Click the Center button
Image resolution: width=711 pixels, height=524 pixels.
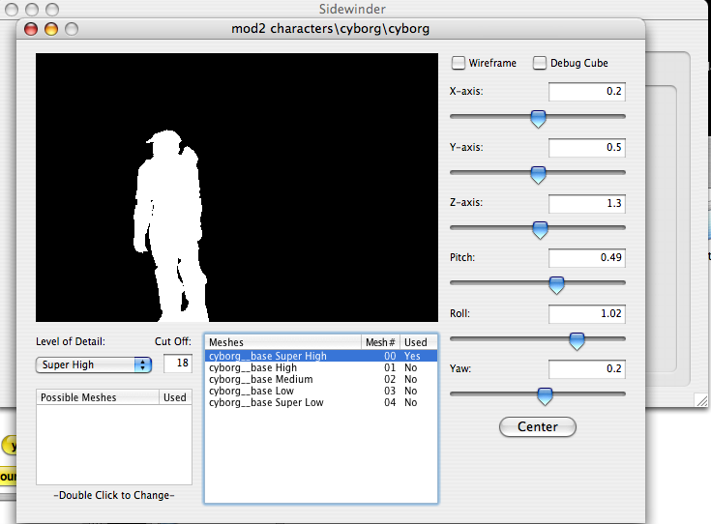[x=538, y=427]
